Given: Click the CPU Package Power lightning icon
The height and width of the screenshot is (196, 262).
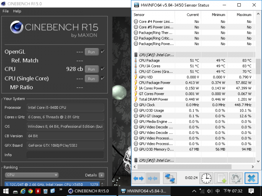Looking at the screenshot, I should [x=136, y=83].
